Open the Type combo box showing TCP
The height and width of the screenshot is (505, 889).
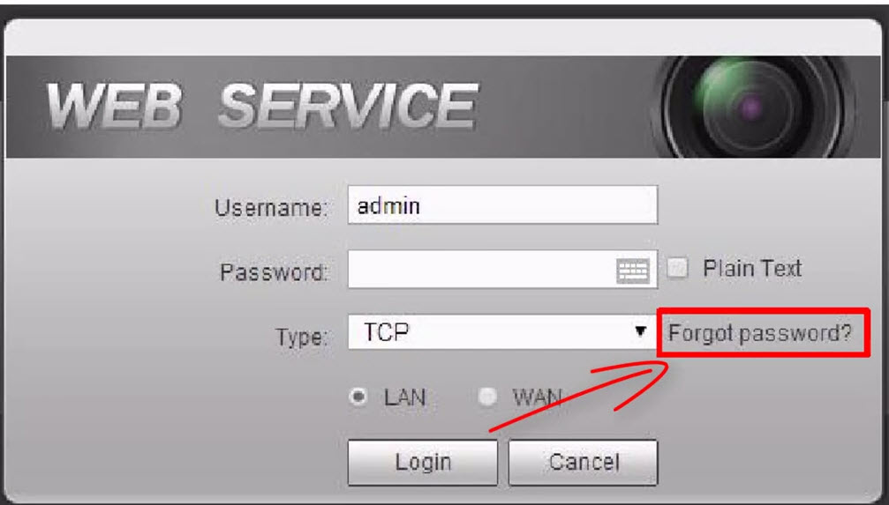pyautogui.click(x=502, y=331)
